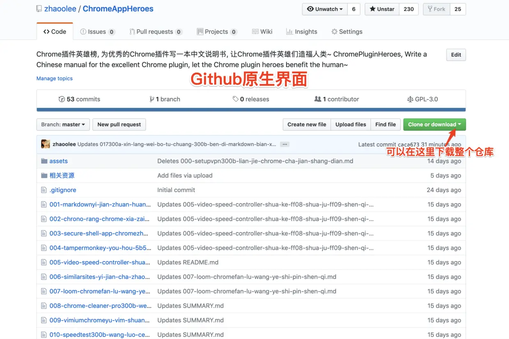Click the .gitignore file icon
Image resolution: width=509 pixels, height=339 pixels.
[x=44, y=190]
